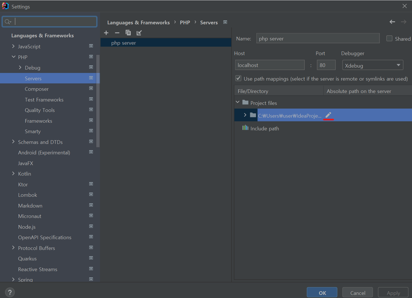This screenshot has height=298, width=412.
Task: Open the help question mark button
Action: [10, 292]
